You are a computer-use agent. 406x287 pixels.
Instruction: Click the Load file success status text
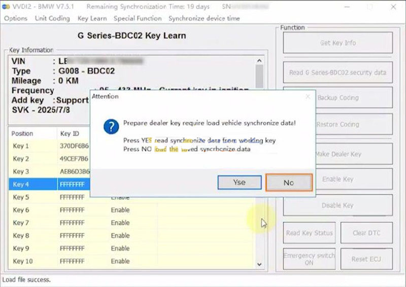tap(26, 280)
